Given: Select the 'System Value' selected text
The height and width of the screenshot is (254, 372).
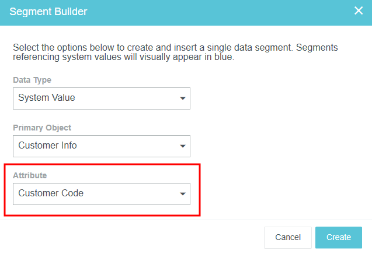Looking at the screenshot, I should click(47, 98).
